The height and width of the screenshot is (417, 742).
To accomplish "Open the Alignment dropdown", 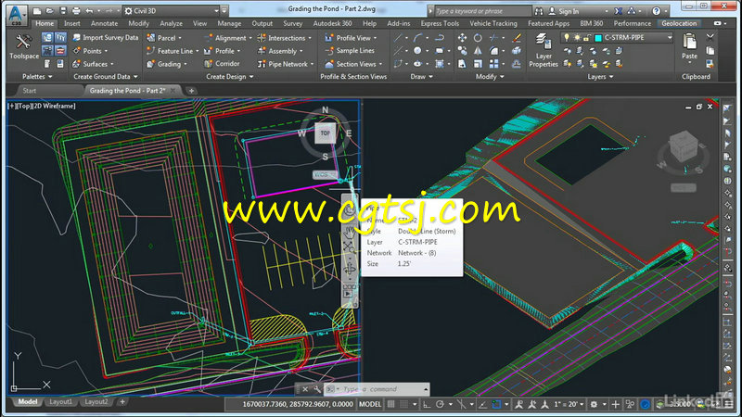I will point(228,38).
